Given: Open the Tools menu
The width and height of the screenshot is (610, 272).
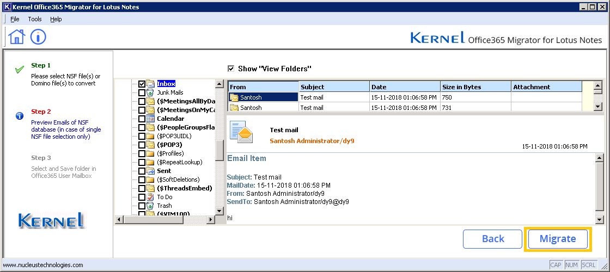Looking at the screenshot, I should (x=35, y=19).
